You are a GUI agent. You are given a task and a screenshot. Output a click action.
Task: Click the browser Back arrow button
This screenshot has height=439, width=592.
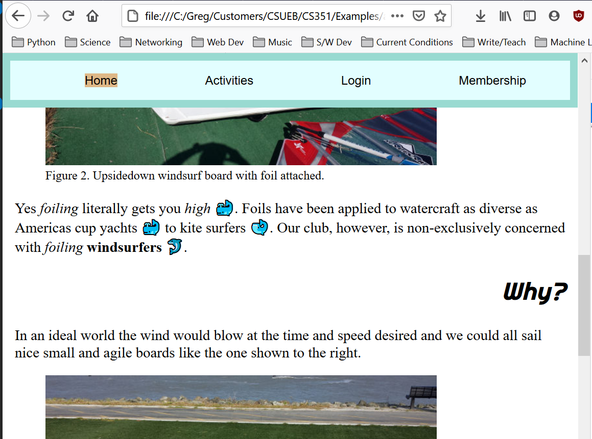[18, 16]
